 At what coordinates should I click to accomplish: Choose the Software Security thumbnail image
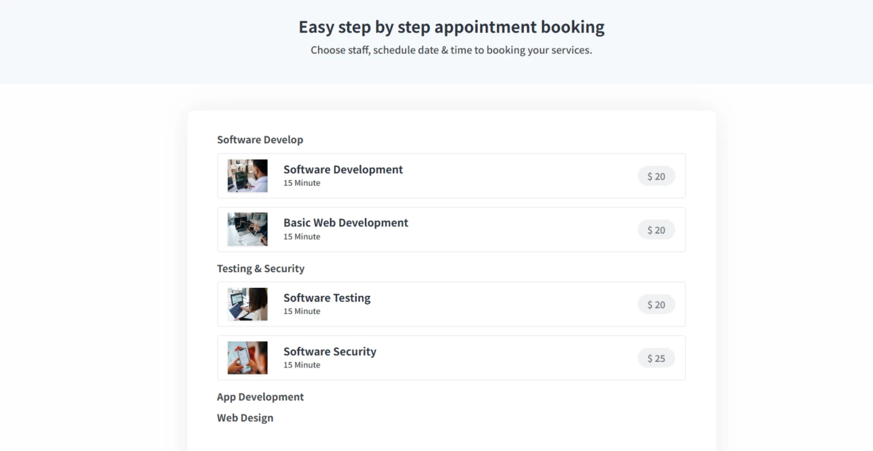coord(248,358)
